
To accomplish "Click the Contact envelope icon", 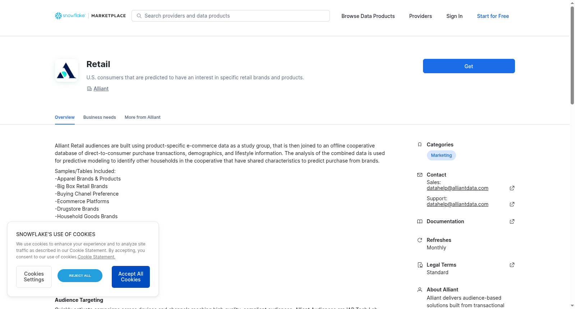I will click(x=420, y=175).
